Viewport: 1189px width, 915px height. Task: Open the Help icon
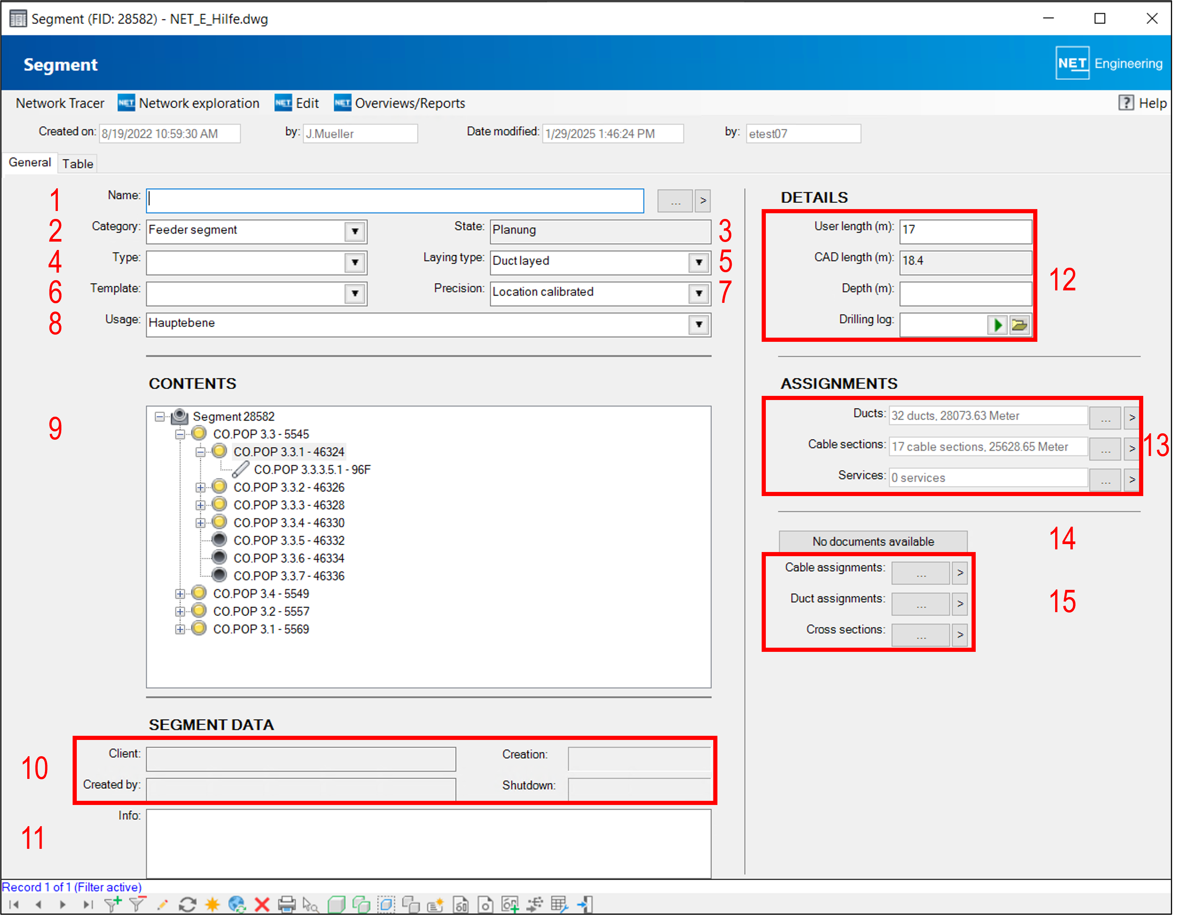click(1125, 103)
